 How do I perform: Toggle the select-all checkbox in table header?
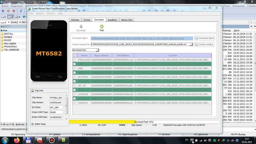tap(75, 56)
